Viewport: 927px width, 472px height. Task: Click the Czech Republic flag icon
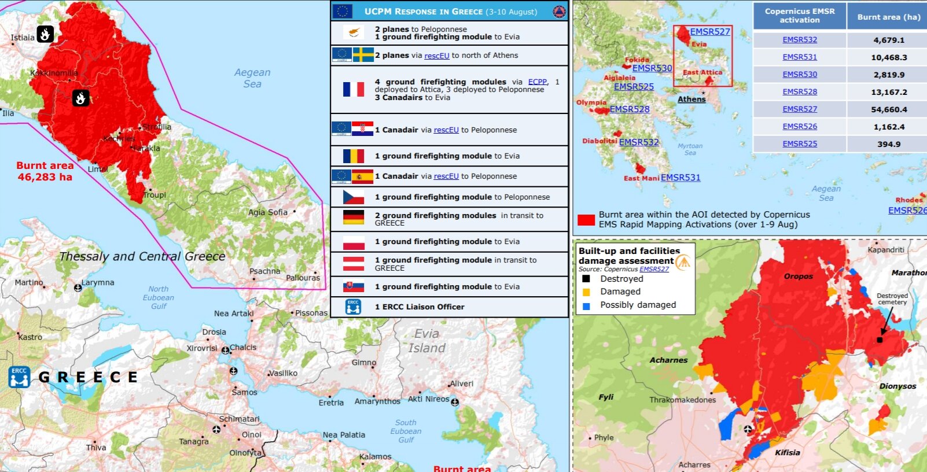pos(354,197)
